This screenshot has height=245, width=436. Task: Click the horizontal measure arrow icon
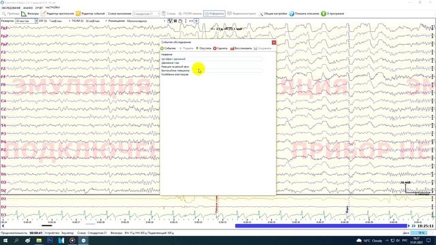(x=191, y=21)
